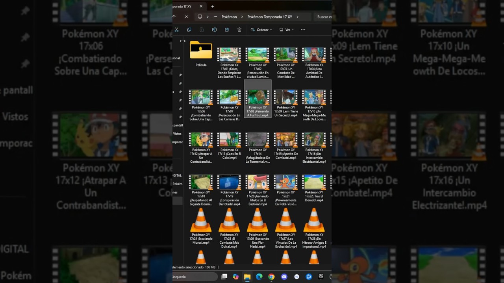
Task: Select the Pelicula folder
Action: click(x=201, y=54)
